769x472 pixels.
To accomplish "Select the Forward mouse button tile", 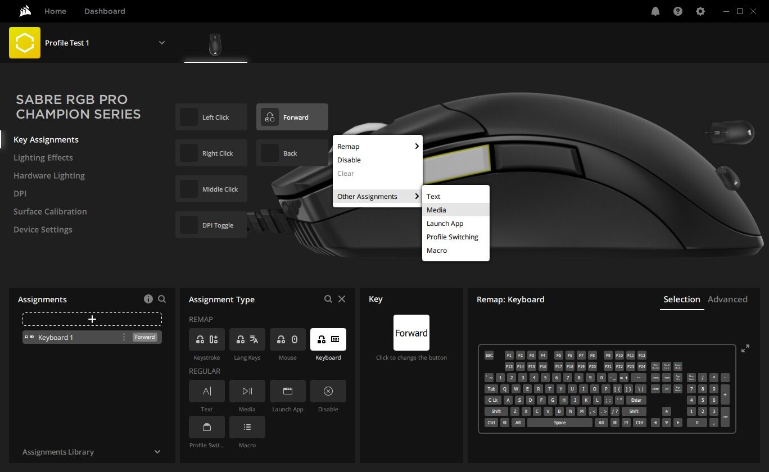I will coord(292,117).
